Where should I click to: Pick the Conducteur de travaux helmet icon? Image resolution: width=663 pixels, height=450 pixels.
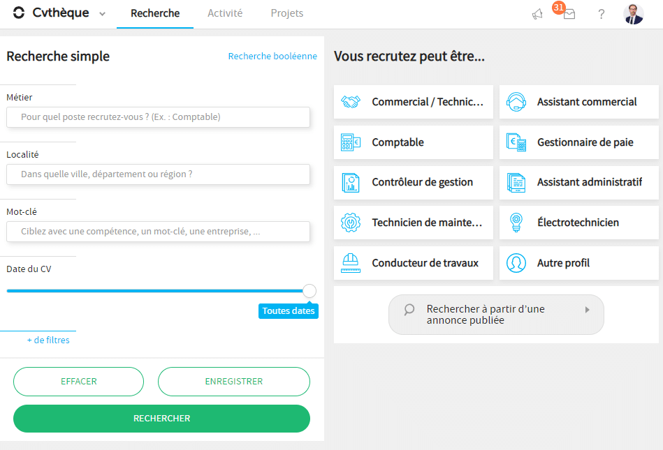click(x=350, y=263)
